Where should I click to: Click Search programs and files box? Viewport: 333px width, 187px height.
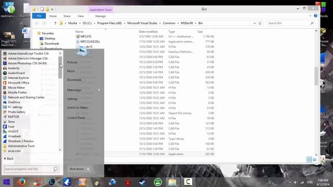(x=31, y=169)
